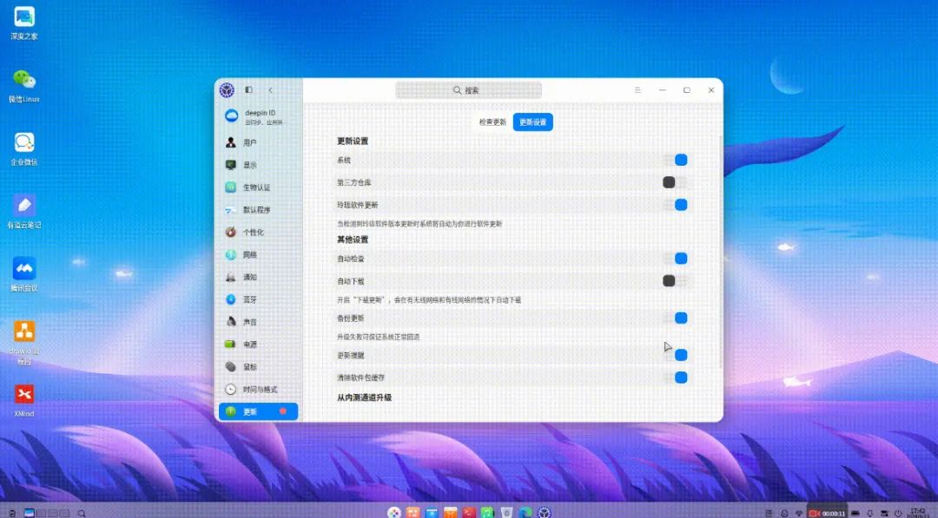Disable the 清除软件包缓存 (Clear package cache) switch
This screenshot has height=518, width=938.
click(676, 377)
